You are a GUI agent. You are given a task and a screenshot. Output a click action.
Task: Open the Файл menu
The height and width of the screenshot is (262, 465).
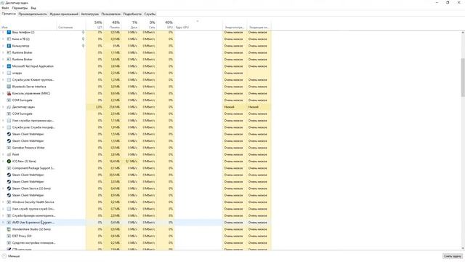(x=5, y=8)
